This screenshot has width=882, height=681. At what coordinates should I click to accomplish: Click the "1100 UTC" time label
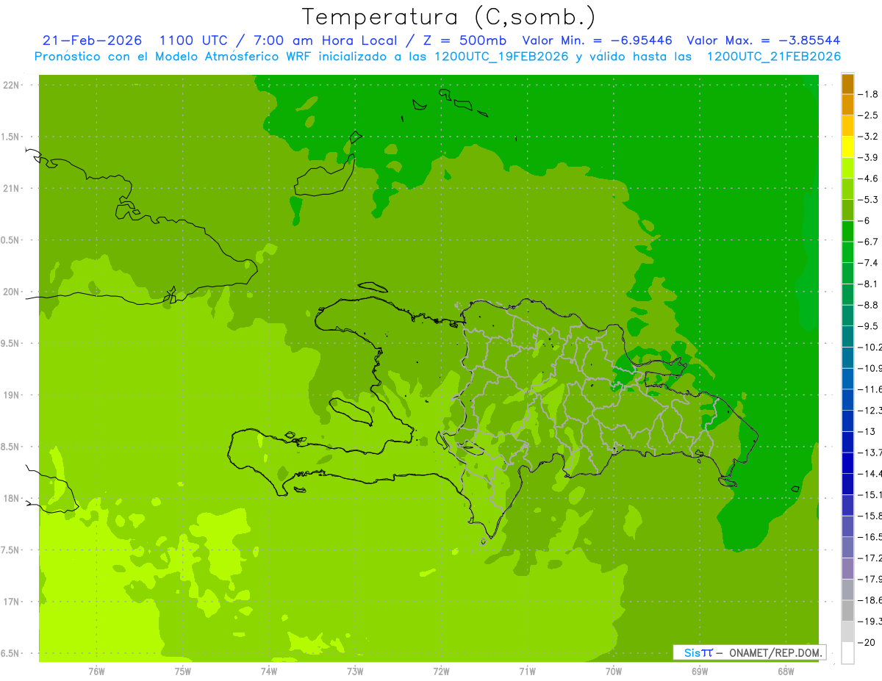pos(193,40)
